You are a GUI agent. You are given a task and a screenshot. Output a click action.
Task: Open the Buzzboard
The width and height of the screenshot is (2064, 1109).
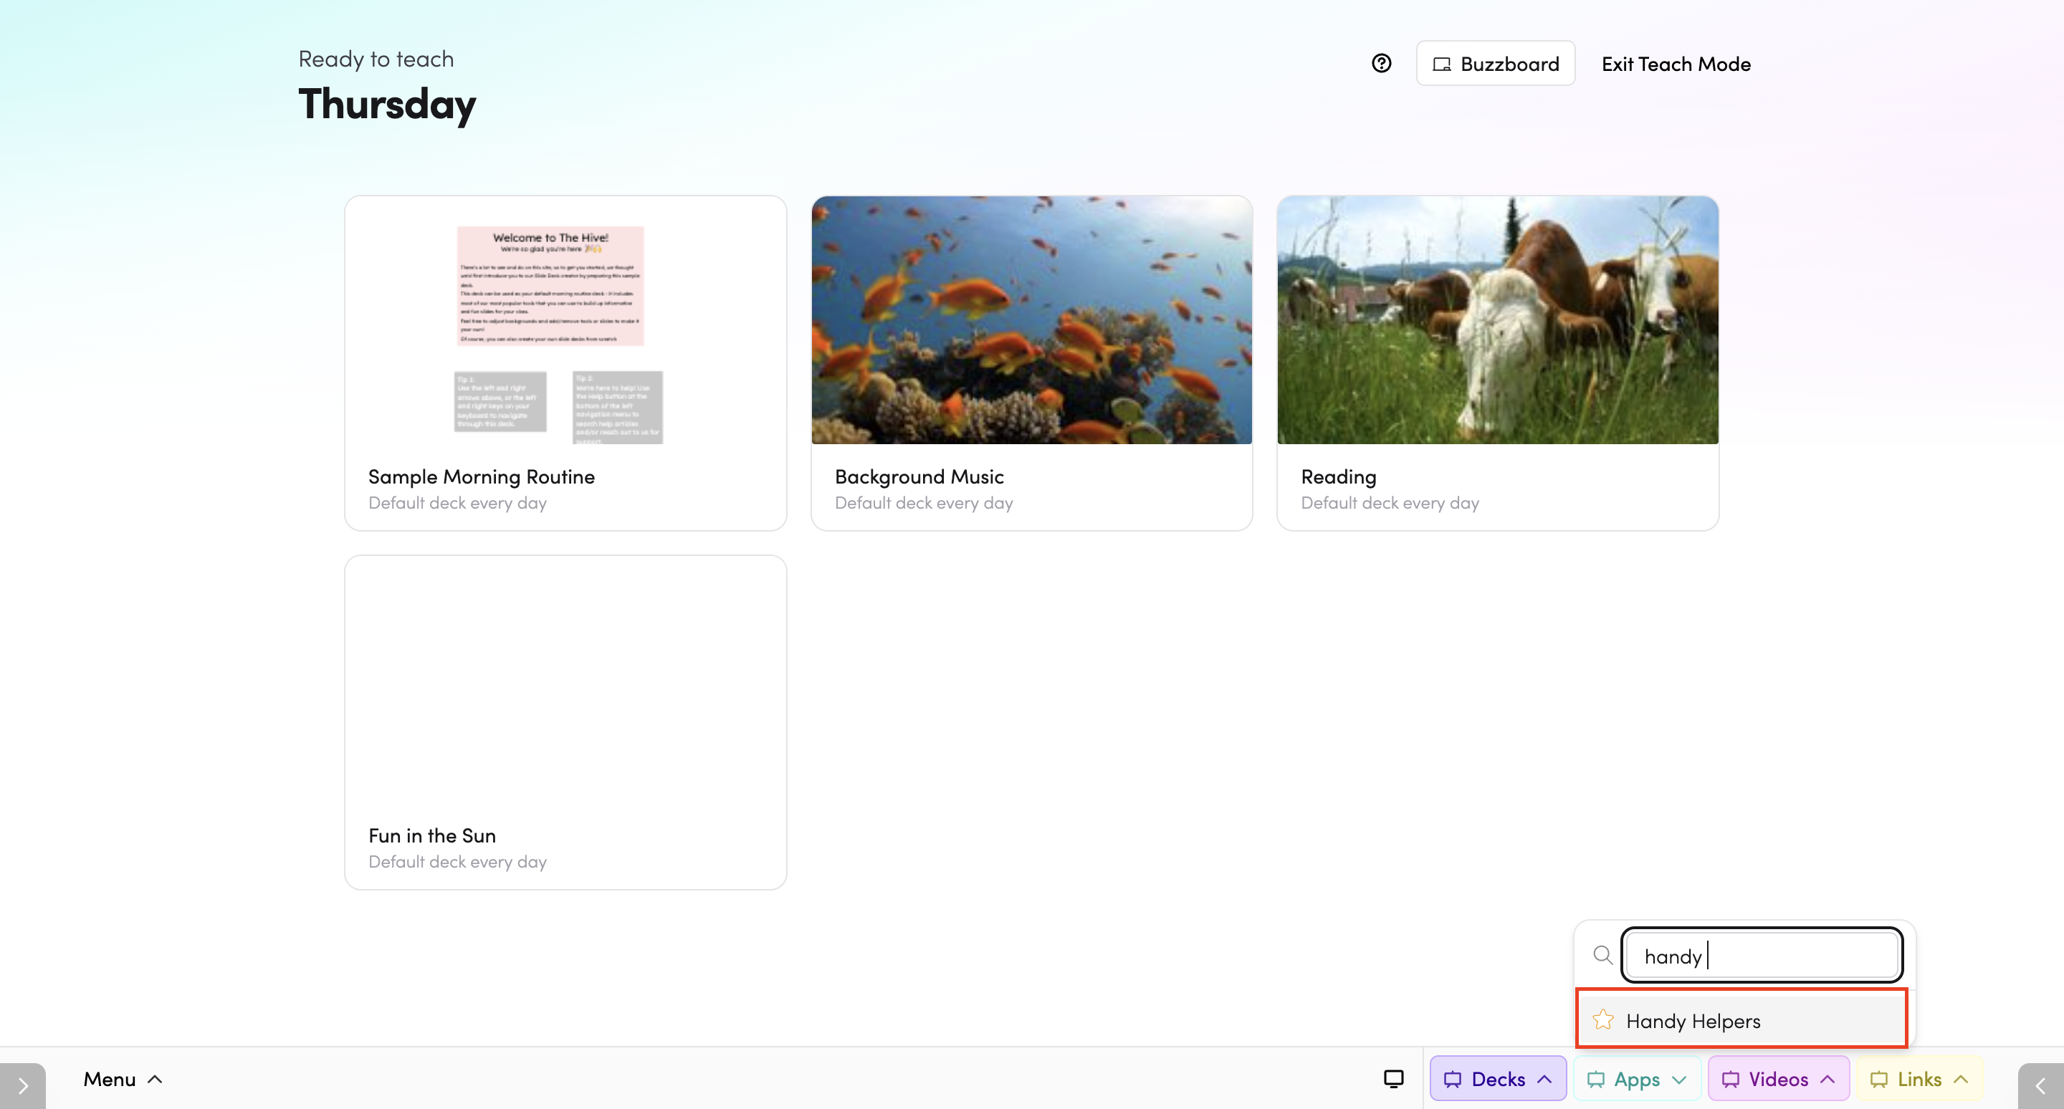(x=1495, y=63)
